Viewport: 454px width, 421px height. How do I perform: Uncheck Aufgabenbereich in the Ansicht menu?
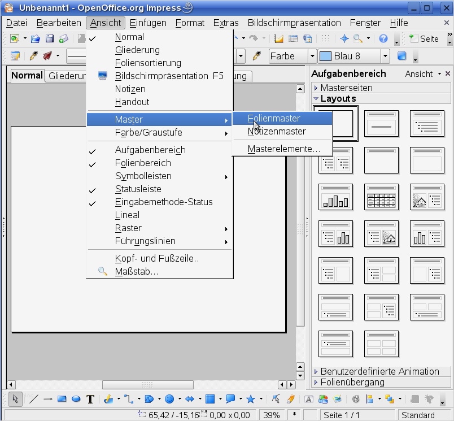coord(150,150)
